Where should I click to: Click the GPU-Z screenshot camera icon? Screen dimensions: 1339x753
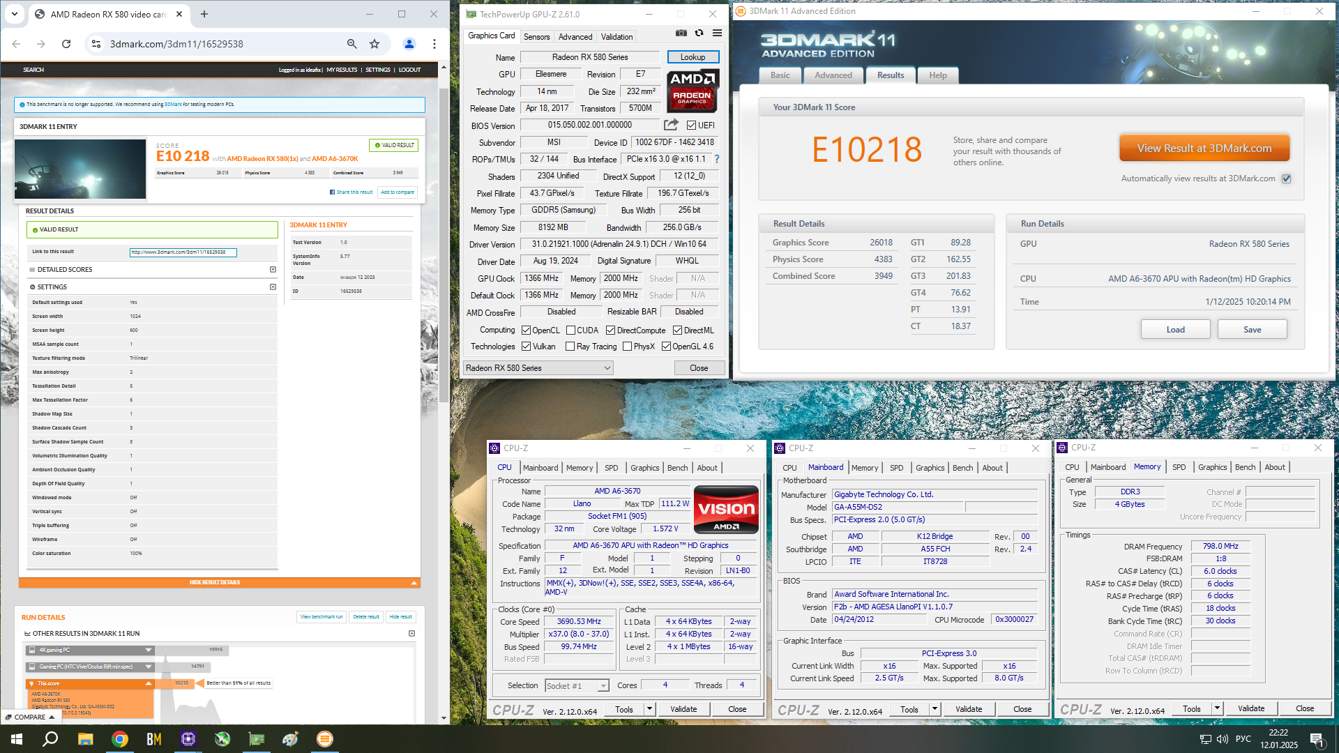coord(681,33)
